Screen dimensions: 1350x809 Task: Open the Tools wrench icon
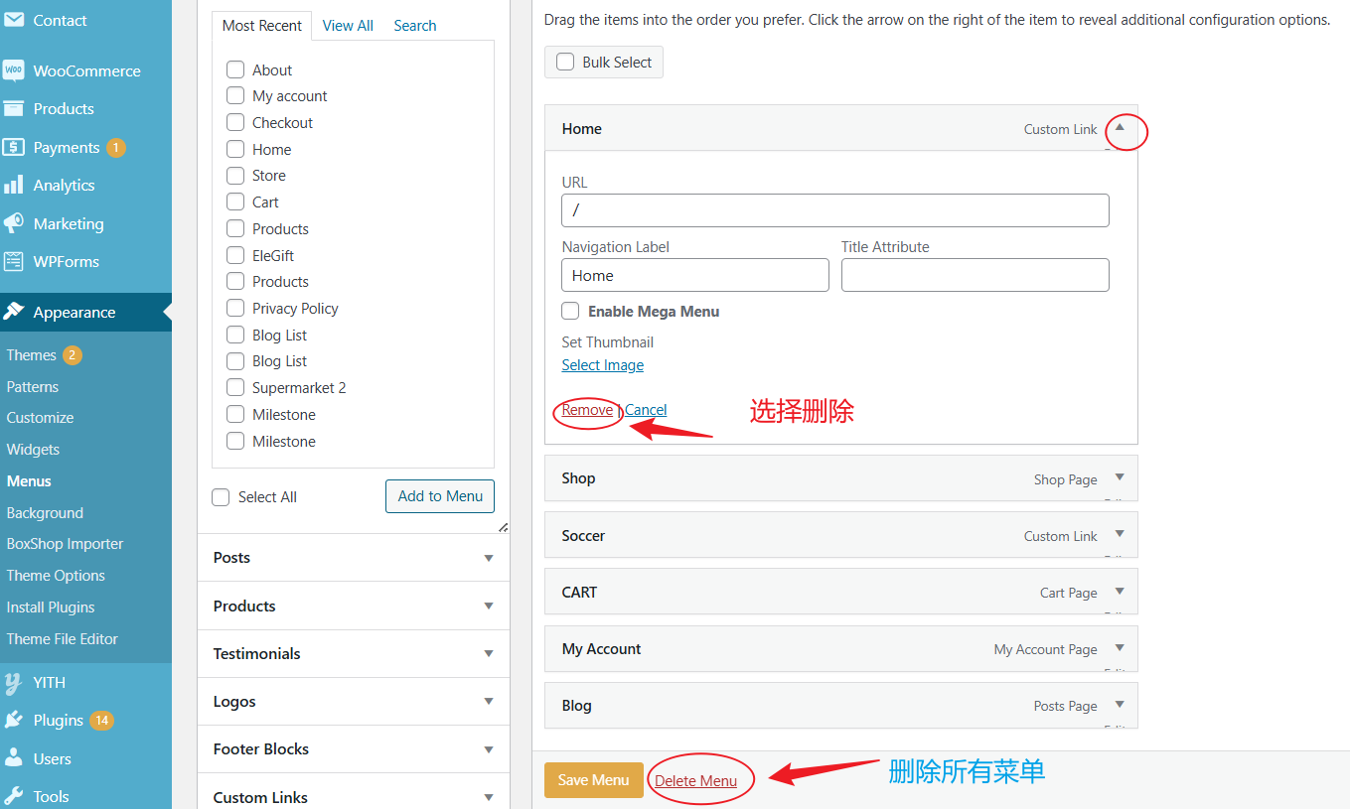15,795
